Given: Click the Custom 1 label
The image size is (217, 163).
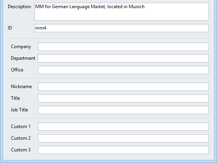Looking at the screenshot, I should (21, 127).
